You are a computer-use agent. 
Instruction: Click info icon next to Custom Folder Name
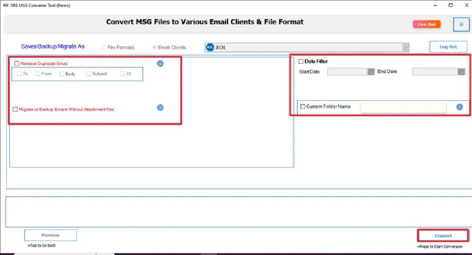[x=459, y=107]
